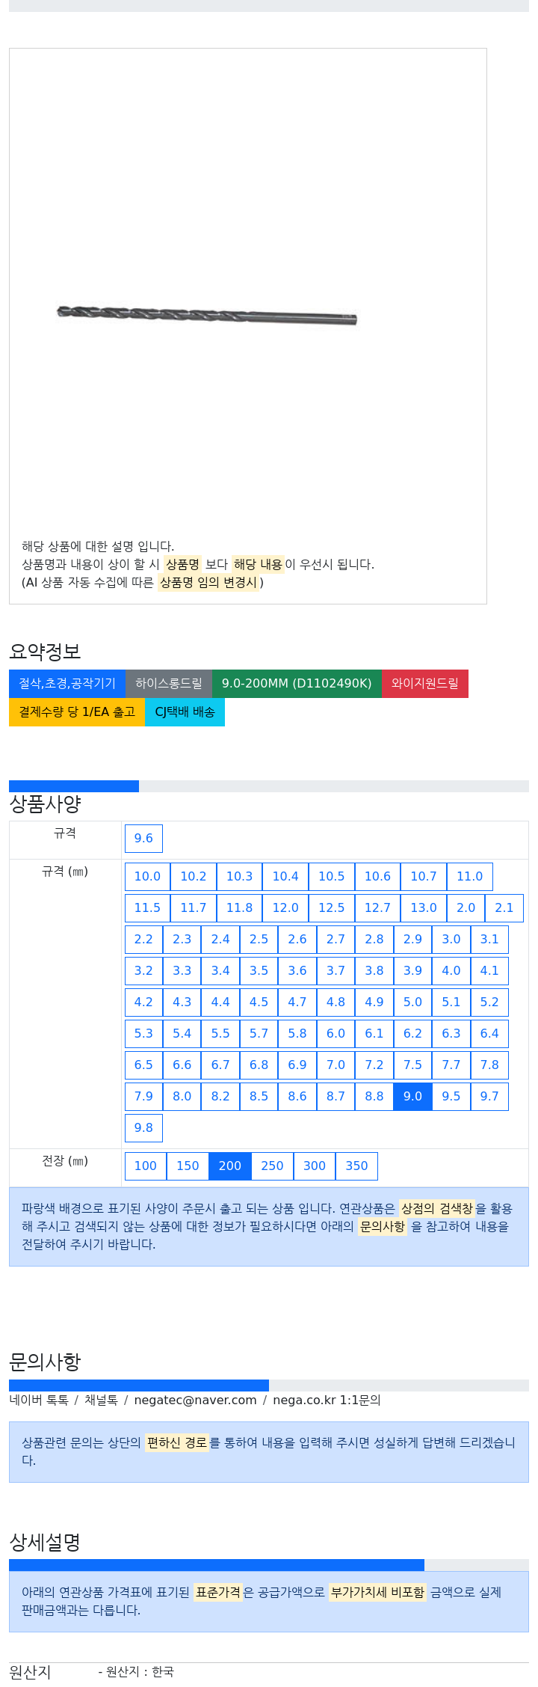The height and width of the screenshot is (1687, 538).
Task: Select the 9.6 size option
Action: click(x=143, y=838)
